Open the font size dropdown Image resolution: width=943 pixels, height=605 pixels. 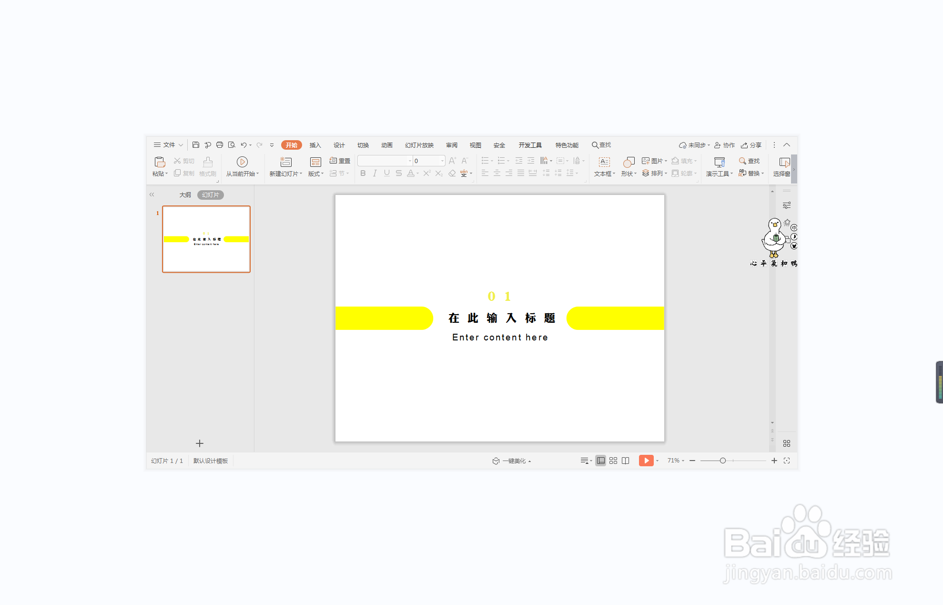(442, 161)
